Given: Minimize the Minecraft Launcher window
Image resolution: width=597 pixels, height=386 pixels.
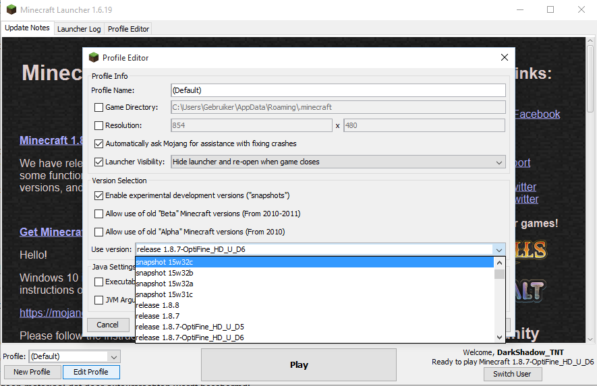Looking at the screenshot, I should tap(520, 9).
